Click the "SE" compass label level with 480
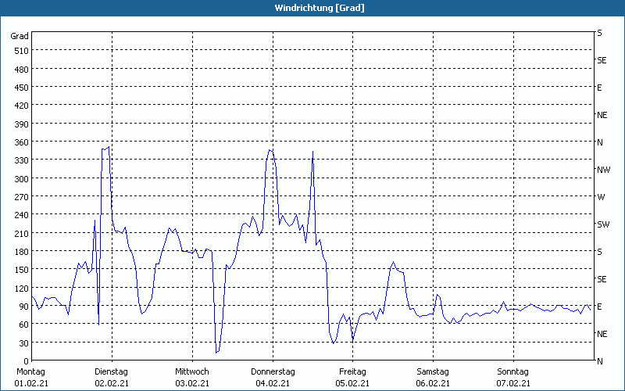This screenshot has height=391, width=625. (602, 60)
